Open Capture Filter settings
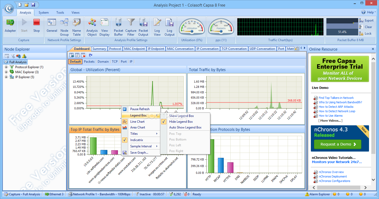Image resolution: width=379 pixels, height=199 pixels. 131,27
